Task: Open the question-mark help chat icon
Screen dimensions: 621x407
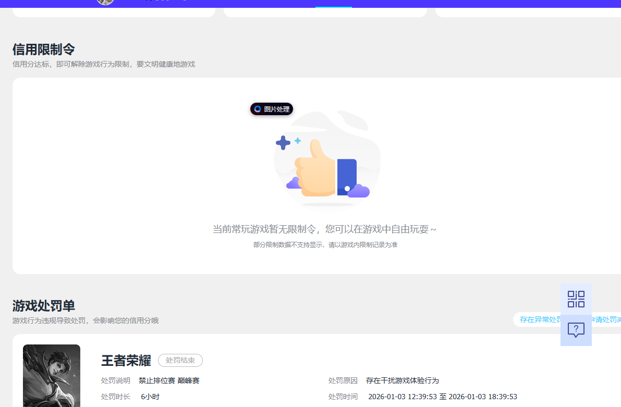Action: tap(576, 330)
